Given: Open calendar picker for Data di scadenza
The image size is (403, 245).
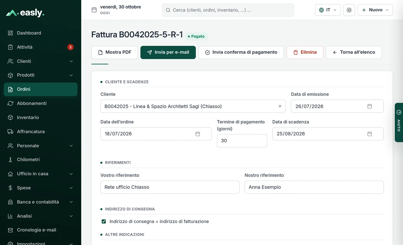Looking at the screenshot, I should point(370,134).
